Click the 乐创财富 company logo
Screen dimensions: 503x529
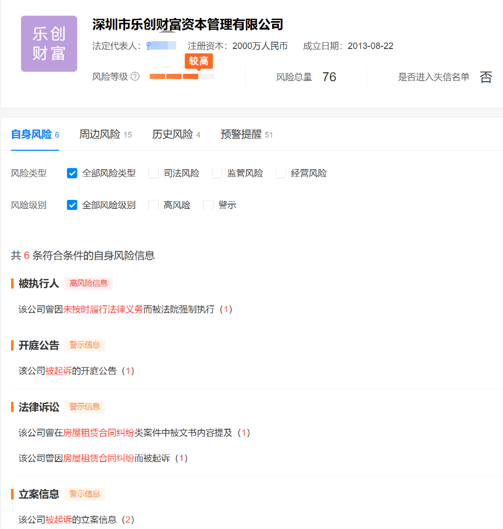49,44
